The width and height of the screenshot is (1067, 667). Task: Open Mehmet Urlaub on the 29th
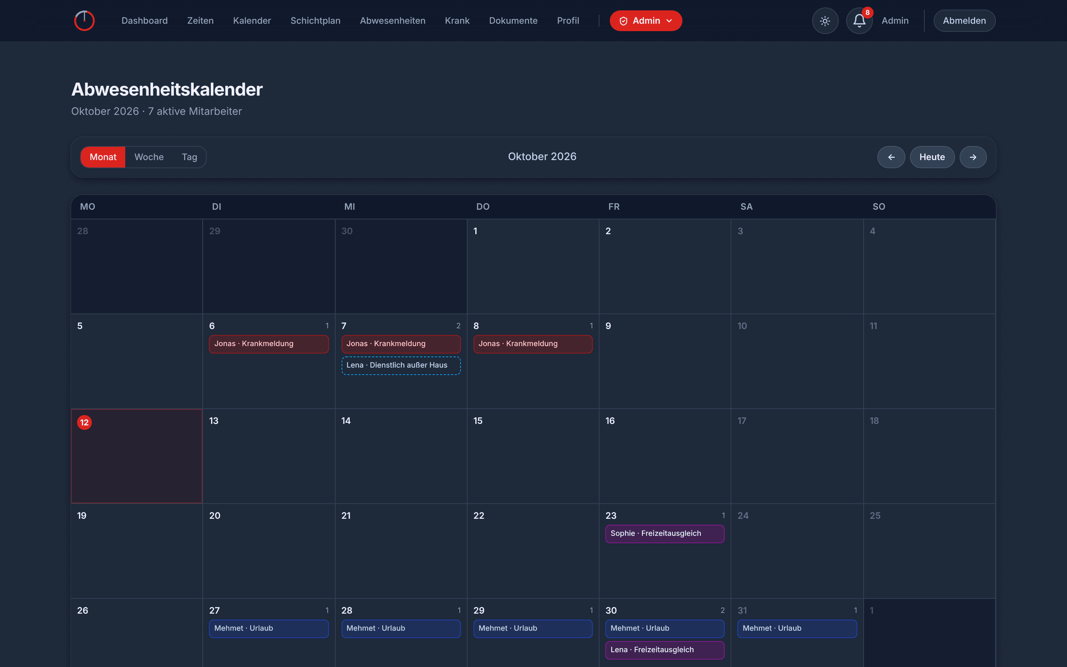533,628
